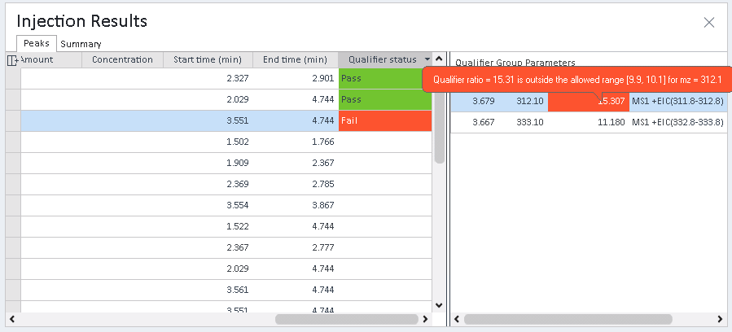The image size is (732, 332).
Task: Click the red 15.307 qualifier ratio cell
Action: [588, 101]
